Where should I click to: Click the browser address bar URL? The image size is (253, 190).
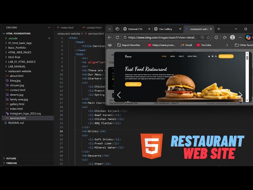(162, 38)
